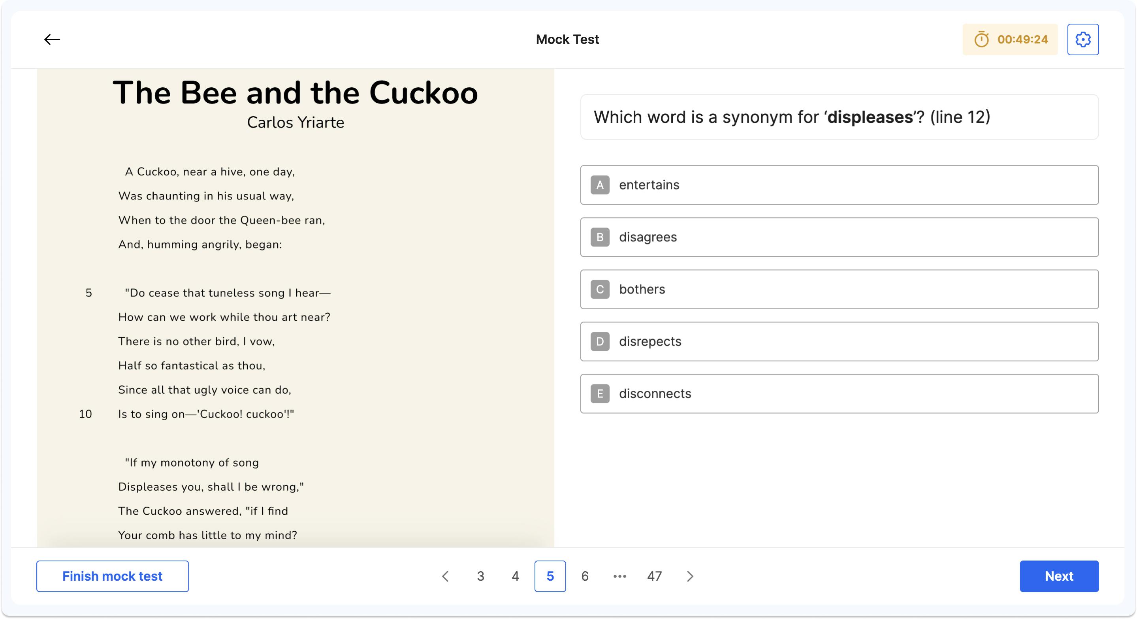Click the previous-question chevron arrow
The width and height of the screenshot is (1137, 619).
(x=445, y=576)
